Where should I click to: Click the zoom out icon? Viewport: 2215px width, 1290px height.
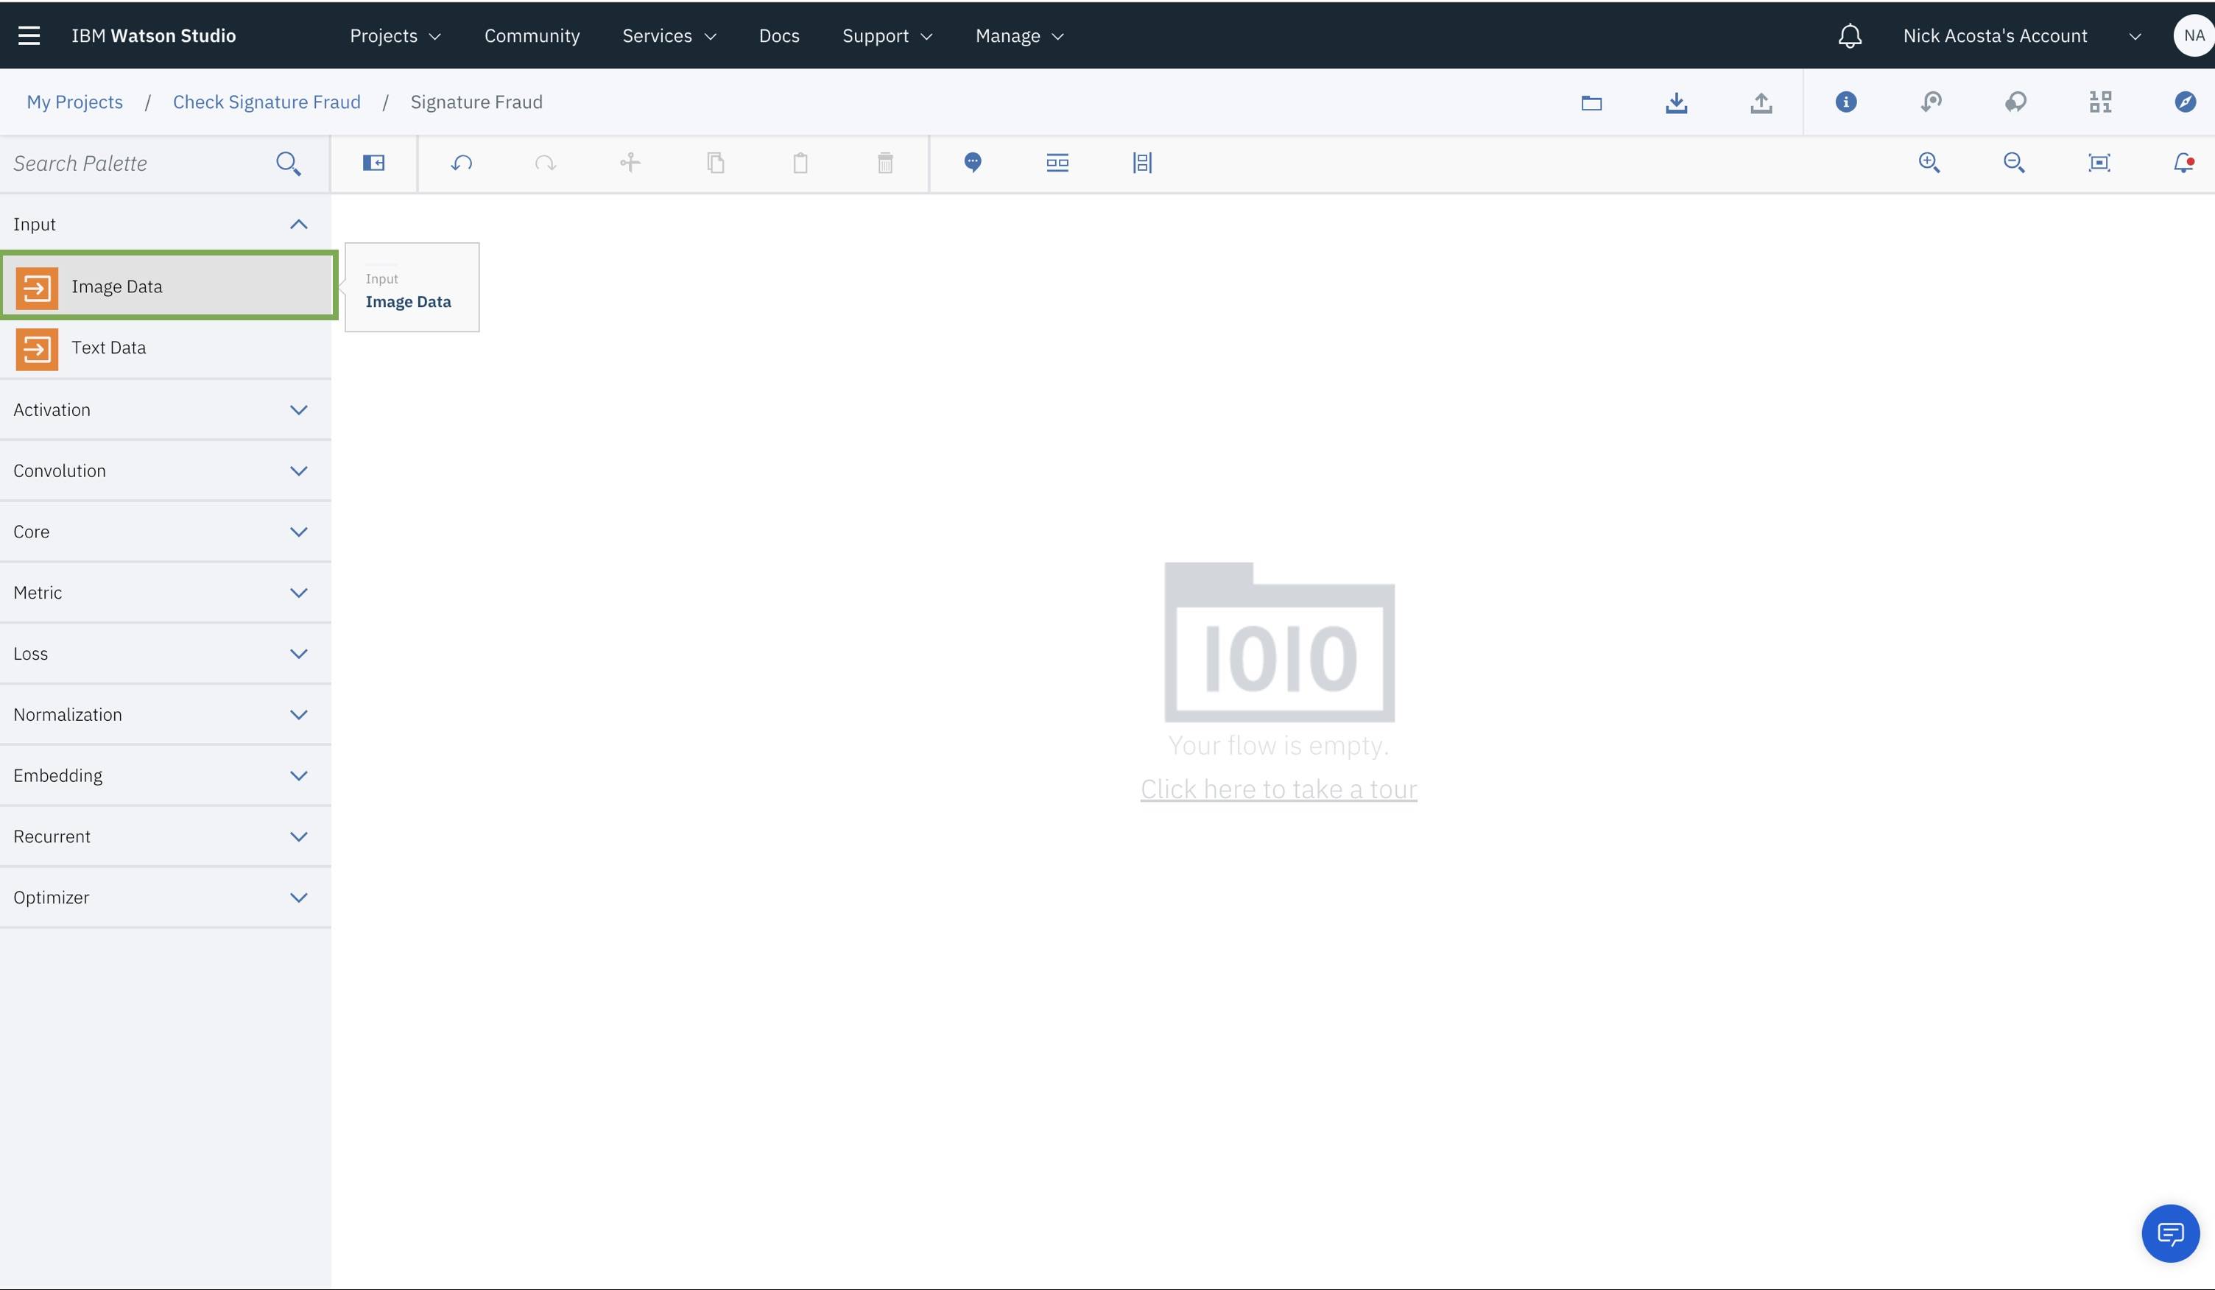[2014, 163]
